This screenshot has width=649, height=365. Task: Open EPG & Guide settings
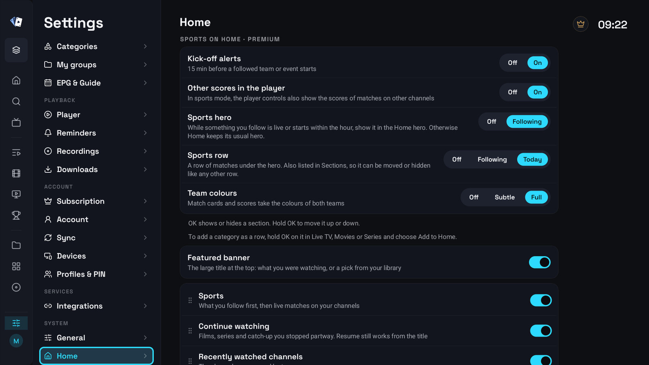tap(97, 83)
